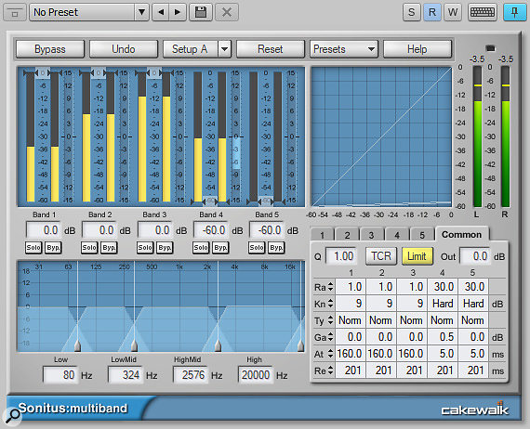
Task: Open the Setup A dropdown arrow
Action: (x=224, y=49)
